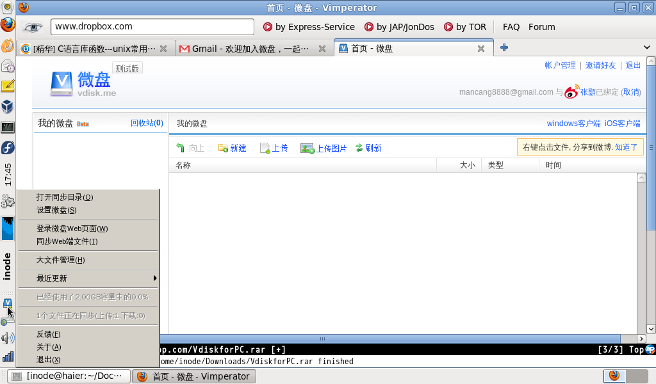This screenshot has width=656, height=384.
Task: Open the gears settings icon in left panel
Action: tap(8, 202)
